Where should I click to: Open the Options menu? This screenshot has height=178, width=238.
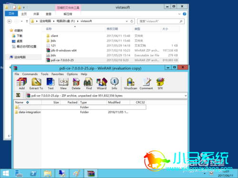pyautogui.click(x=72, y=74)
